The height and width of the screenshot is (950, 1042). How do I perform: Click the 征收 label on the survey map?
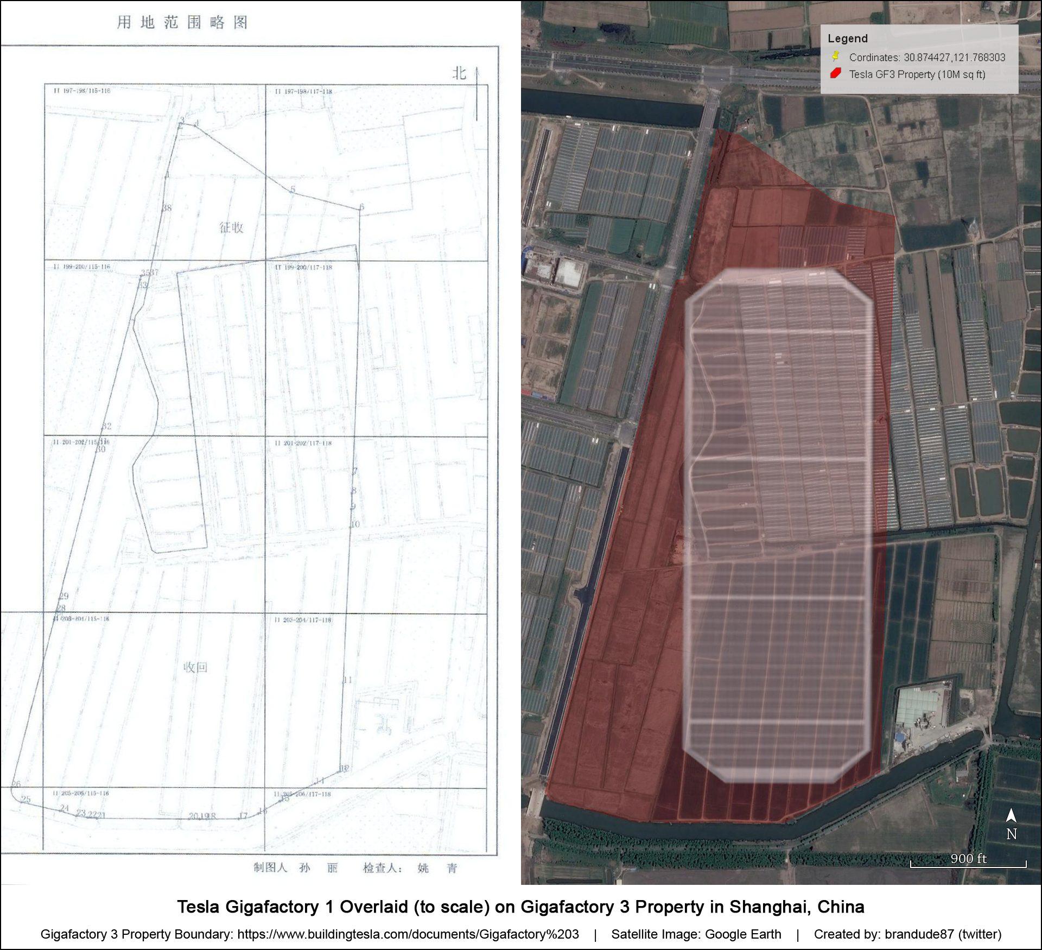pyautogui.click(x=232, y=227)
